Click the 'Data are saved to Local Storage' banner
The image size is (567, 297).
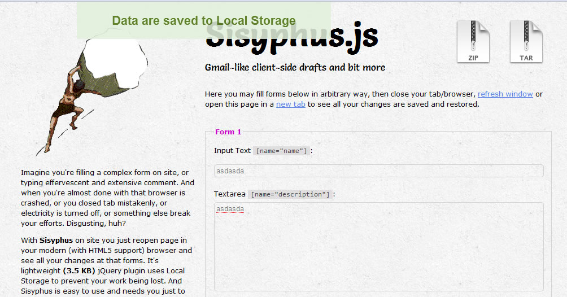click(x=203, y=21)
